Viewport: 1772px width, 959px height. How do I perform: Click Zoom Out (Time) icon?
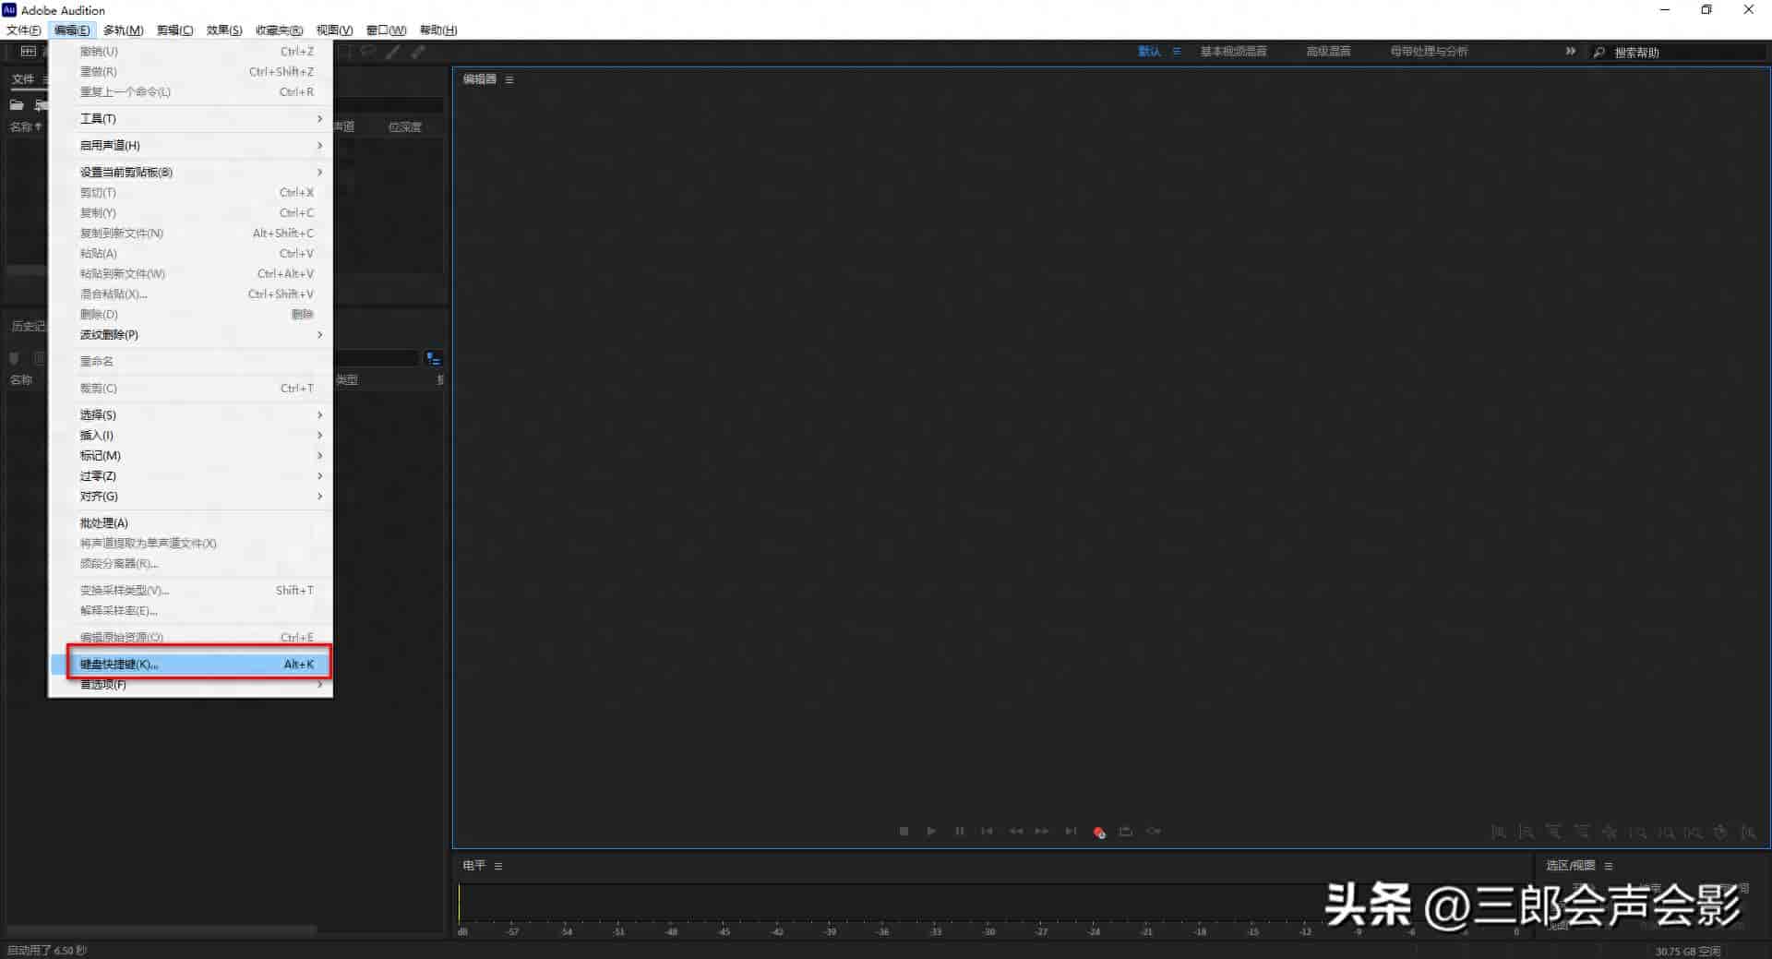click(1582, 833)
